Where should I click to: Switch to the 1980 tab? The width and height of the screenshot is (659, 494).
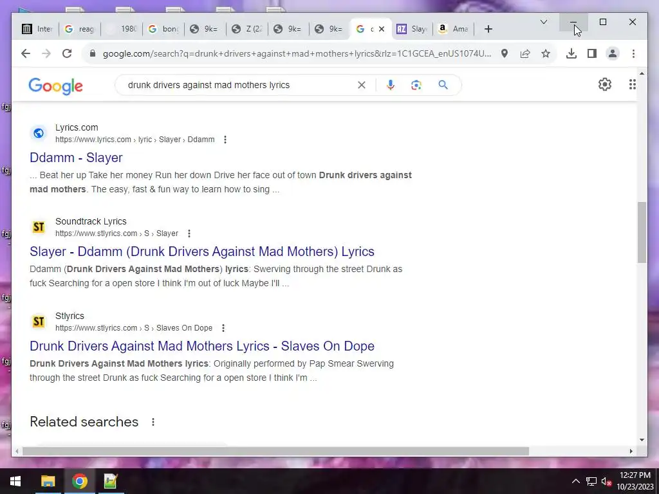coord(122,29)
